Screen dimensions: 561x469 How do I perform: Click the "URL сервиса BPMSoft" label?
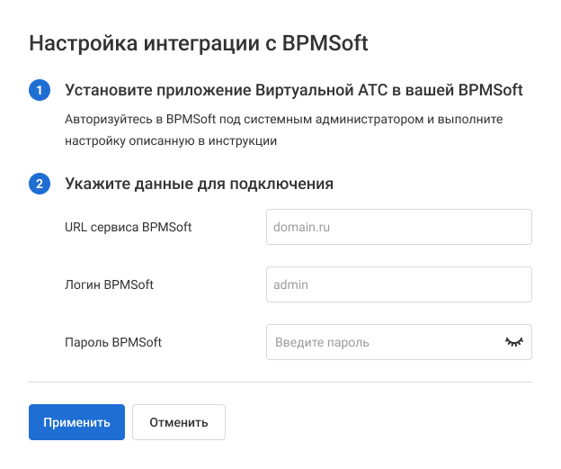(128, 228)
